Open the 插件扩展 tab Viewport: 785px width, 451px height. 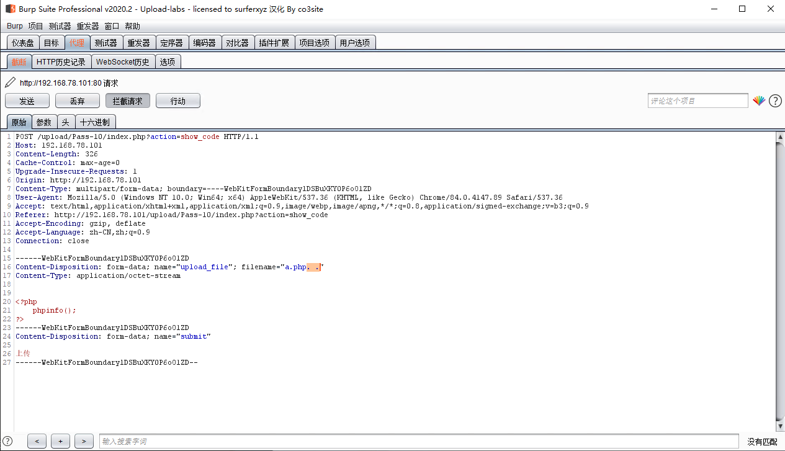click(274, 43)
